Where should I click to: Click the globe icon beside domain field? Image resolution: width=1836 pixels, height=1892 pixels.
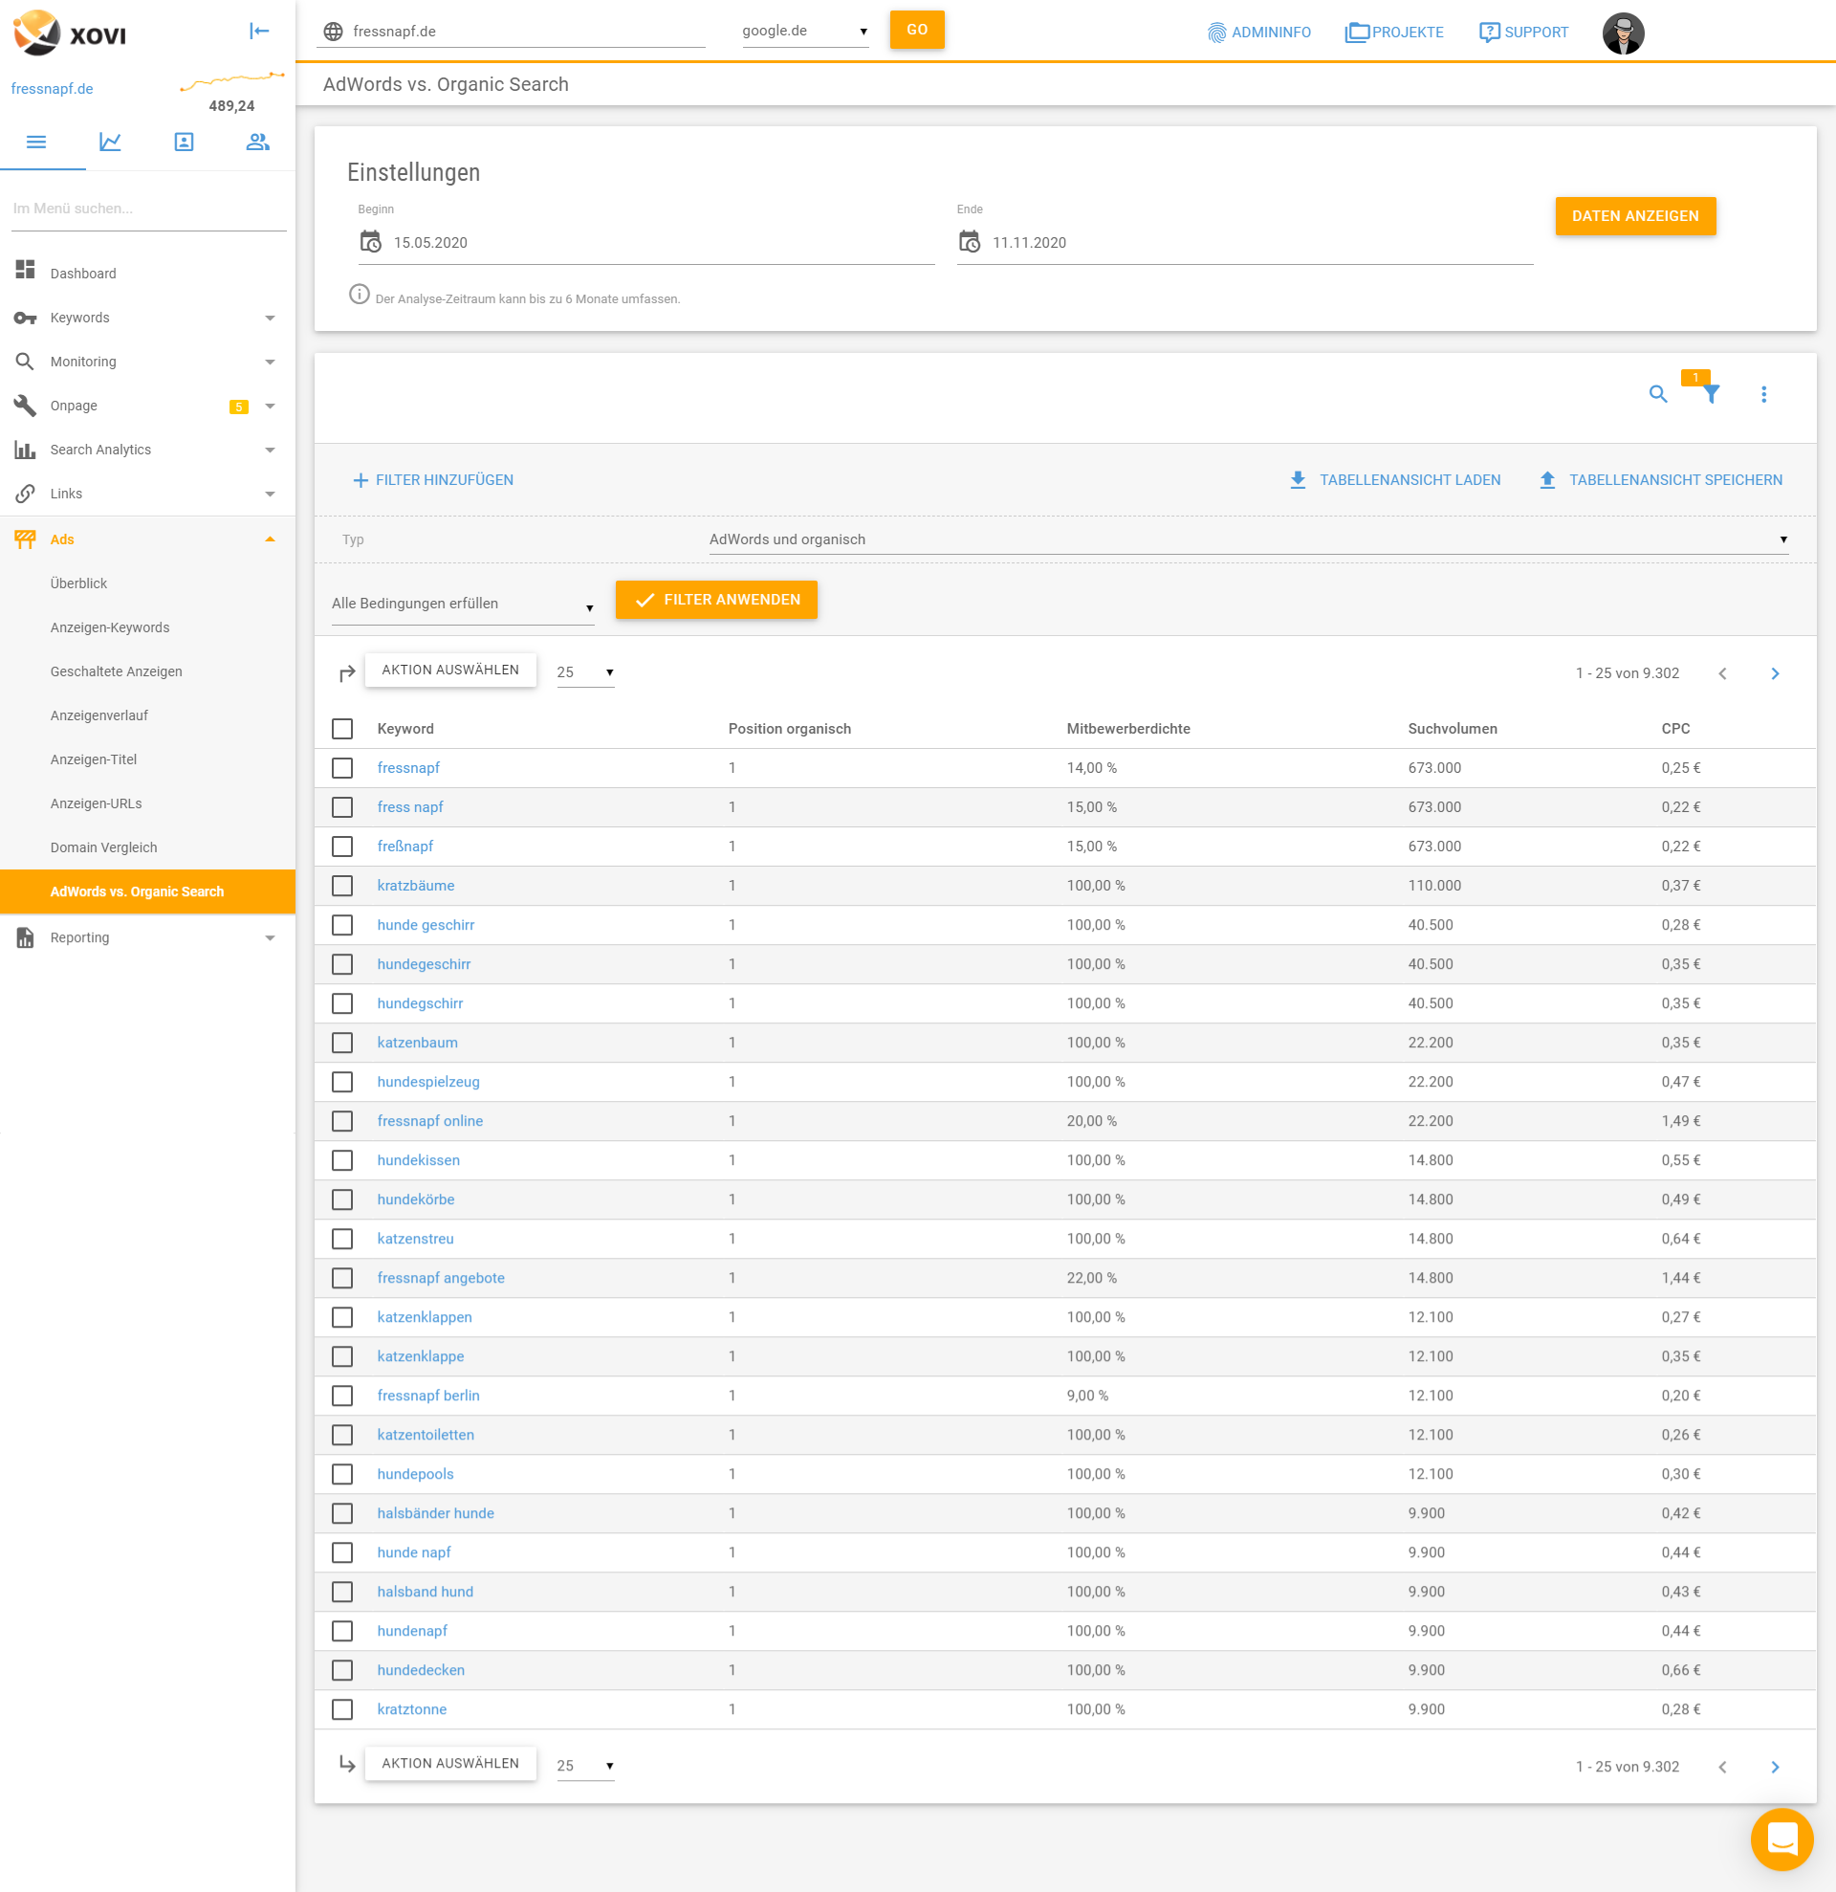coord(333,31)
